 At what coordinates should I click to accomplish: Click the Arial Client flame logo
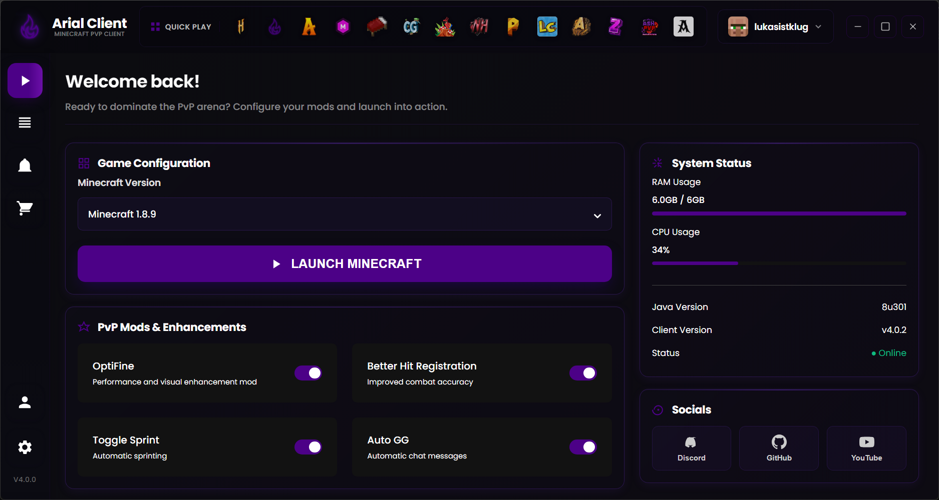coord(30,26)
